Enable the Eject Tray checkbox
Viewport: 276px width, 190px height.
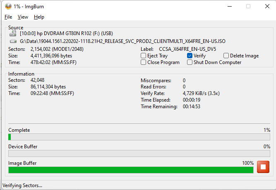click(x=144, y=56)
